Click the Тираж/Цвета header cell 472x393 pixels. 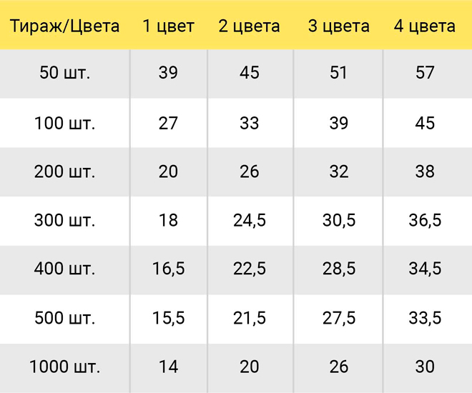[64, 26]
